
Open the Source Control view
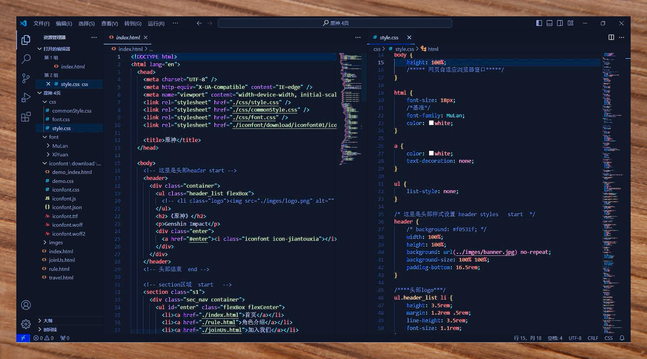pyautogui.click(x=26, y=78)
